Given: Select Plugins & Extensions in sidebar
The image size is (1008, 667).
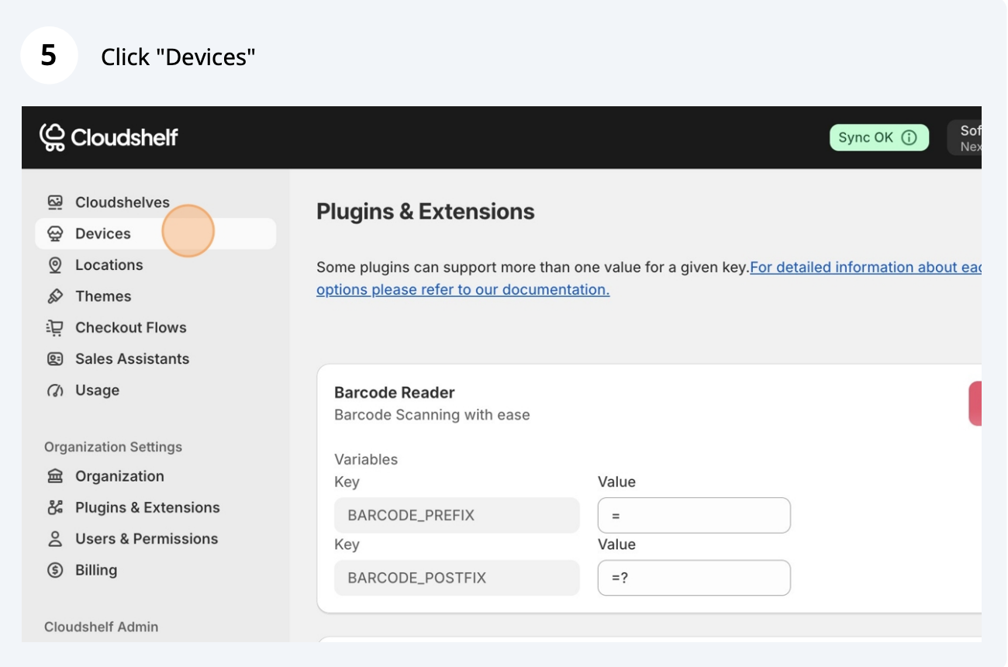Looking at the screenshot, I should click(155, 507).
